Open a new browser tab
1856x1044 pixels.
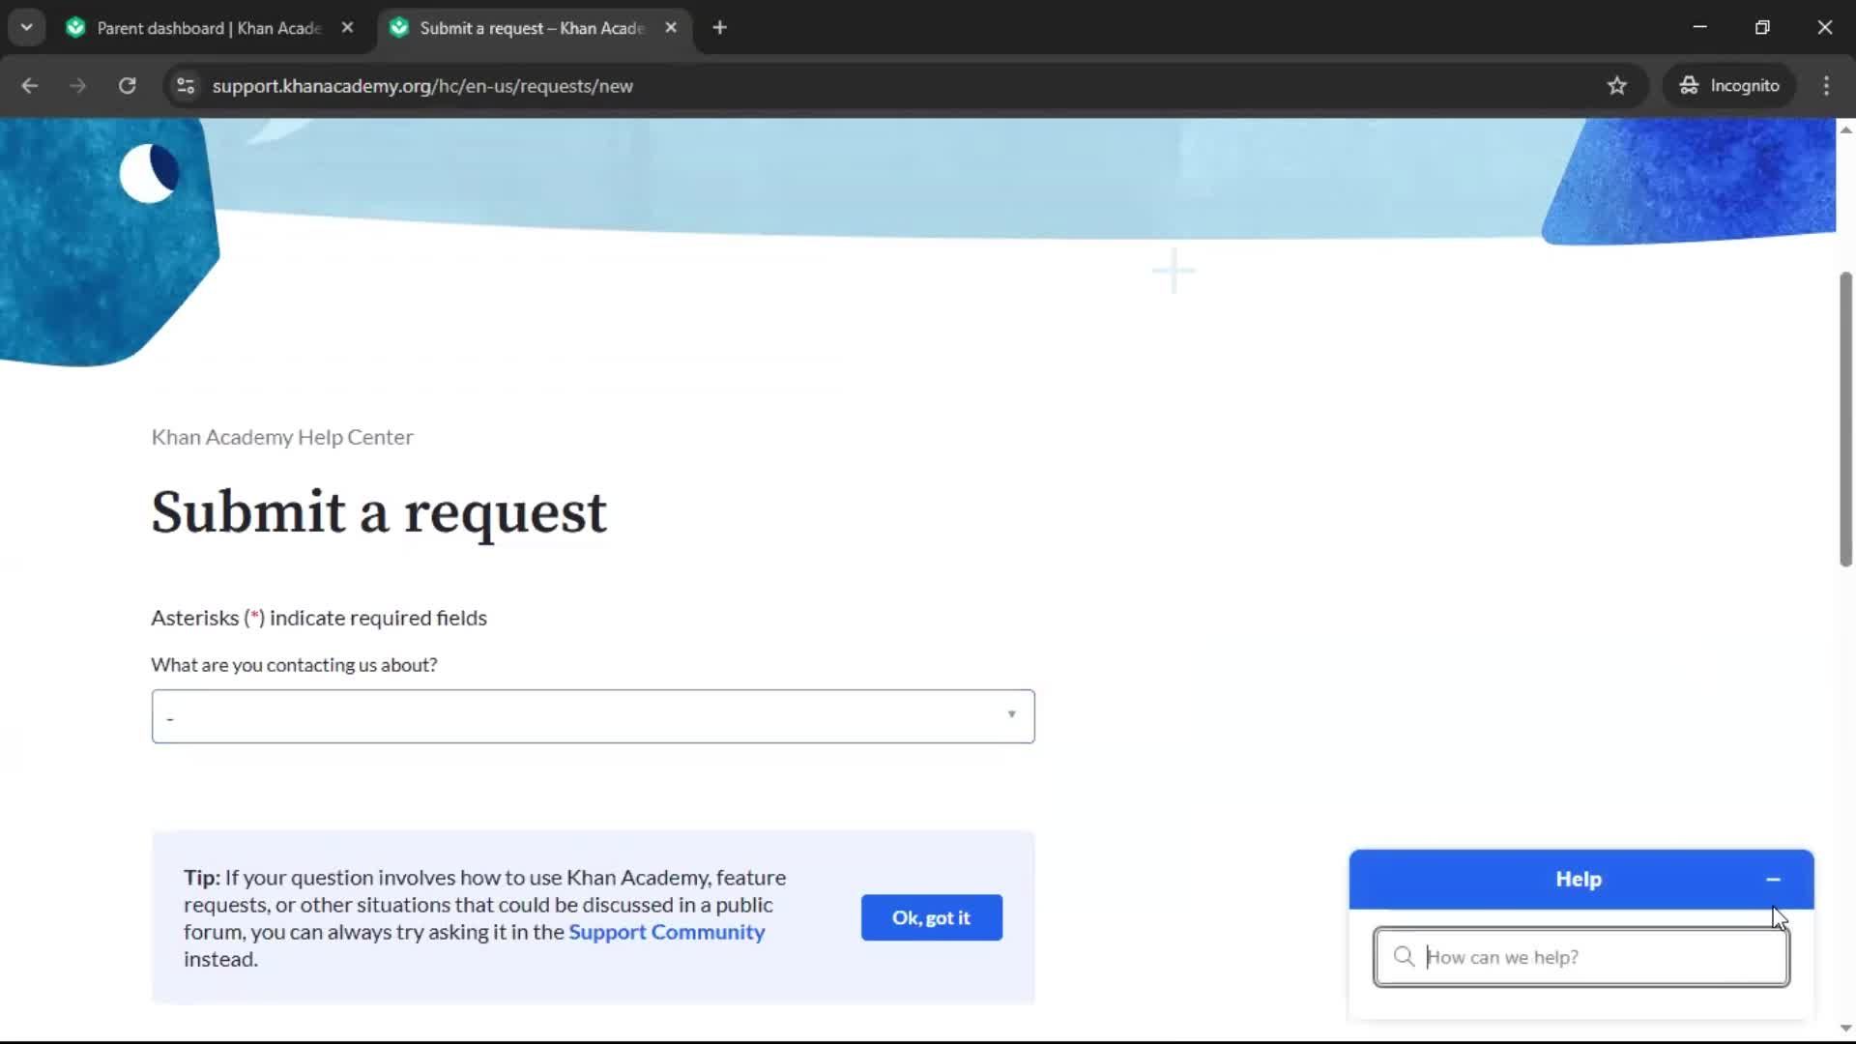[x=719, y=28]
